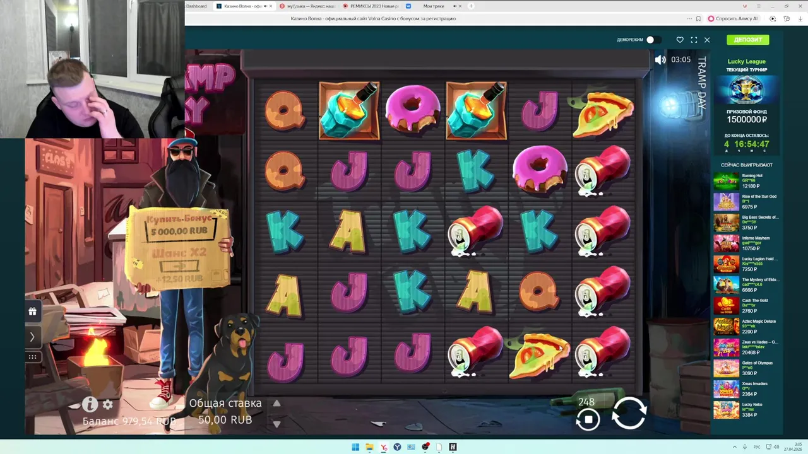Open The Mystery of Eldo... game entry
Screen dimensions: 808x454
746,285
